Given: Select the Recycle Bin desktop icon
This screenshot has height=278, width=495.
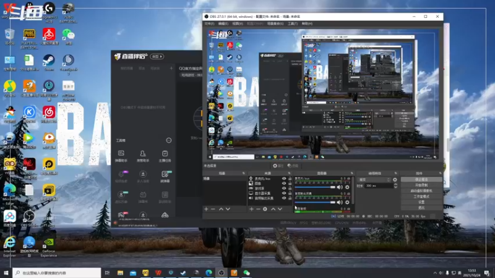Looking at the screenshot, I should (x=9, y=36).
